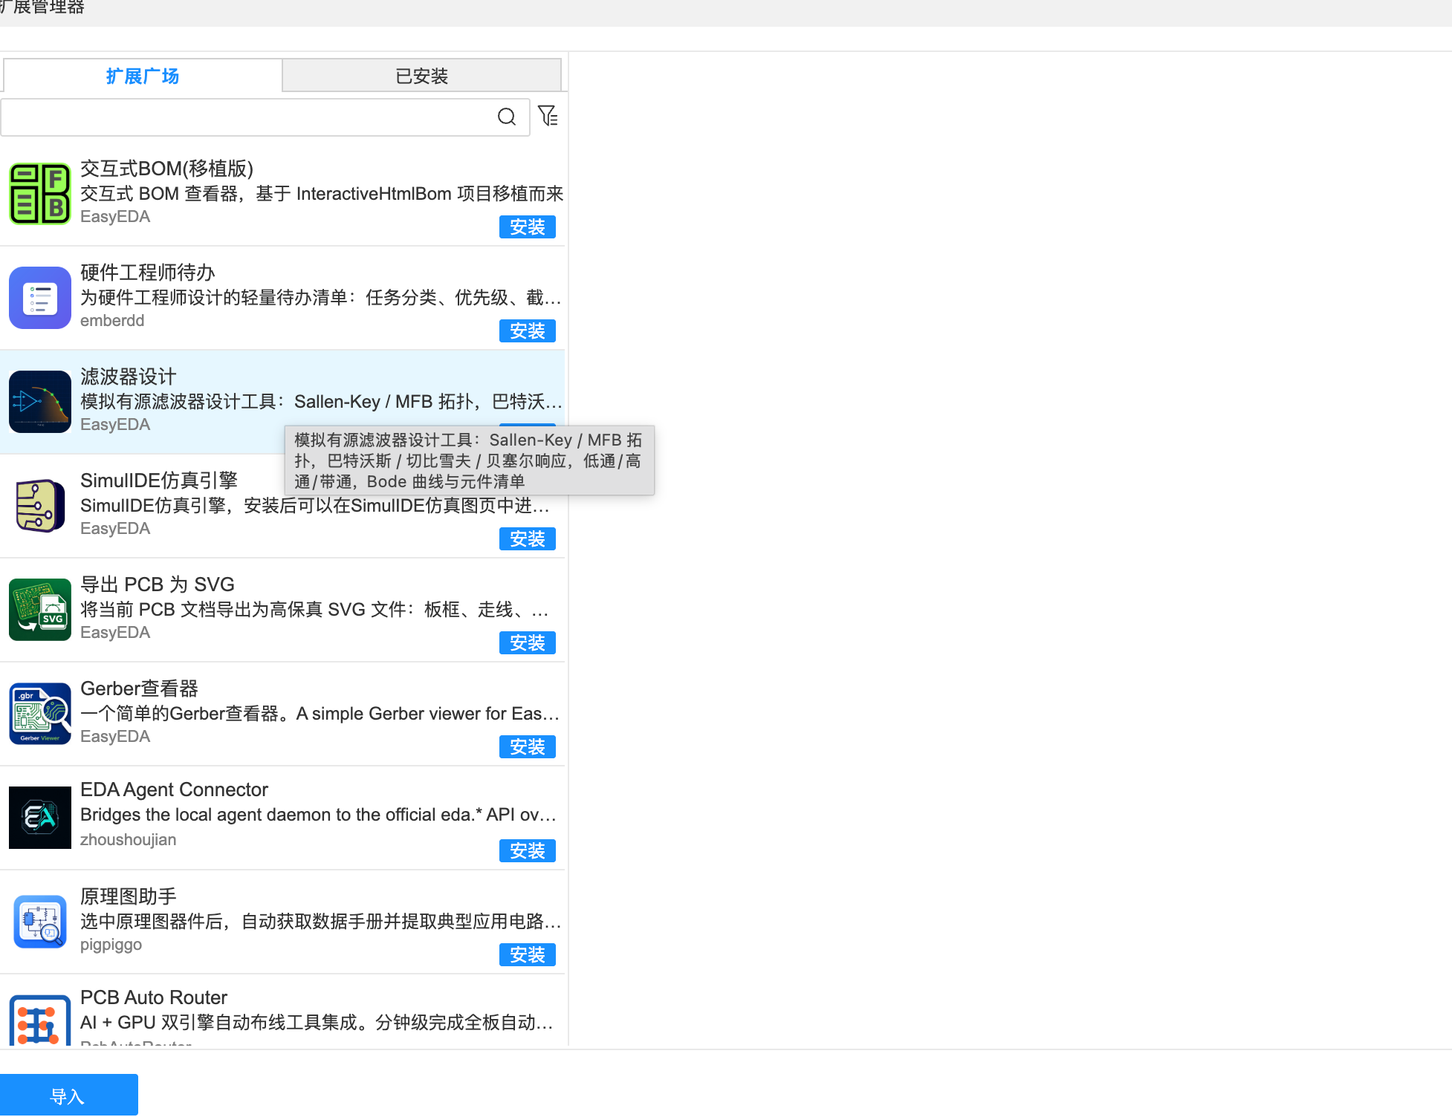Image resolution: width=1452 pixels, height=1117 pixels.
Task: Install the SimulIDE仿真引擎 extension
Action: (528, 539)
